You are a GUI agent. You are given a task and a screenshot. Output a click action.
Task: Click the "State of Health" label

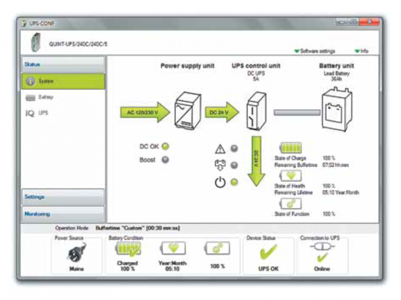click(x=290, y=186)
